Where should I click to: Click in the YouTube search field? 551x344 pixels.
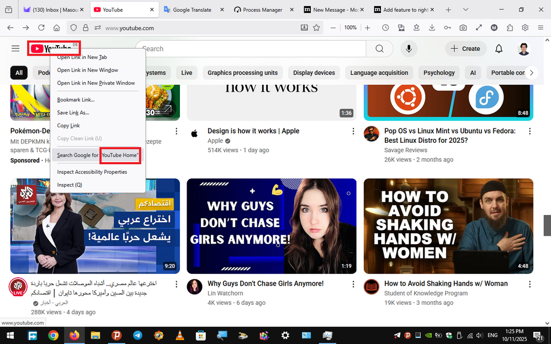click(251, 49)
